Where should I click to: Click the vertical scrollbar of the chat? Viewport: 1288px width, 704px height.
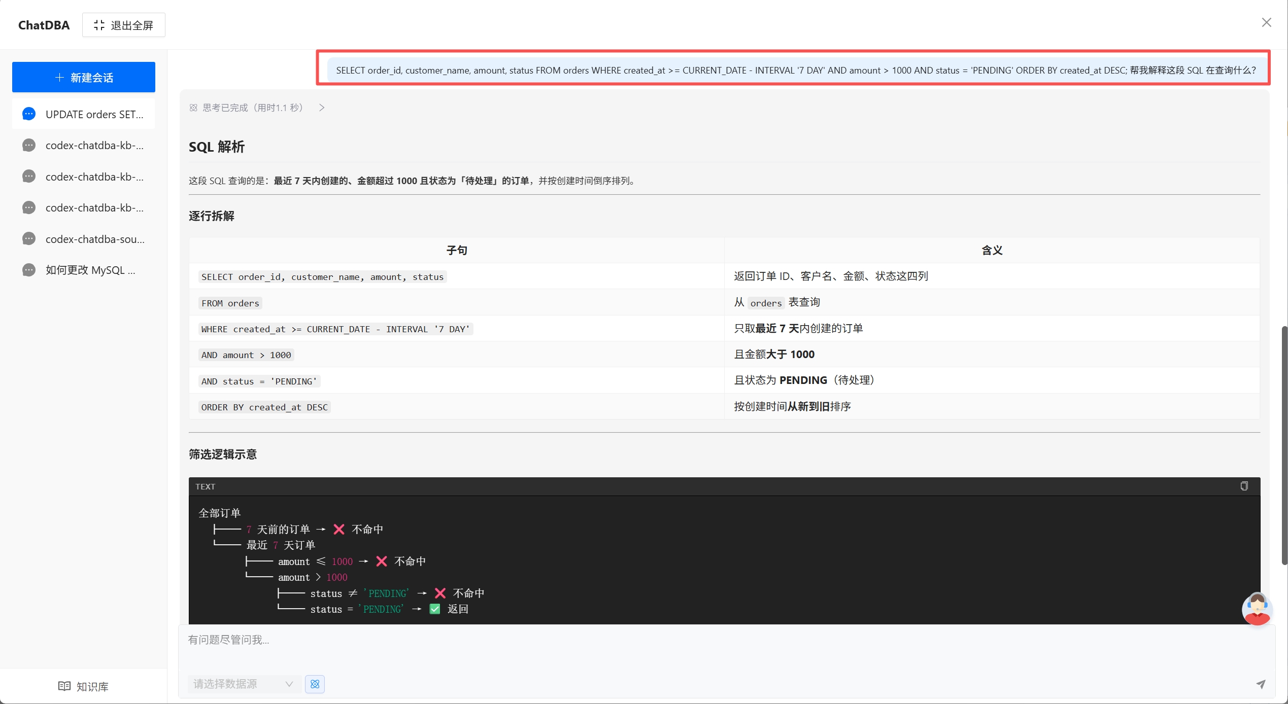coord(1284,445)
